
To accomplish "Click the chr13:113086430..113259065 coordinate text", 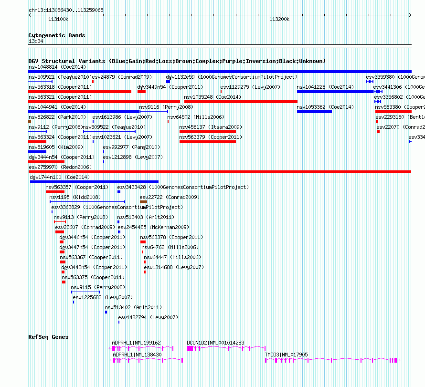I will point(66,10).
